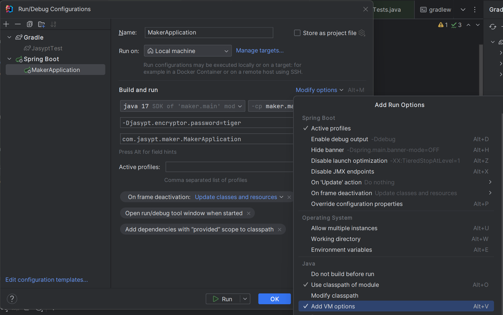Click the Name field containing MakerApplication

tap(209, 33)
